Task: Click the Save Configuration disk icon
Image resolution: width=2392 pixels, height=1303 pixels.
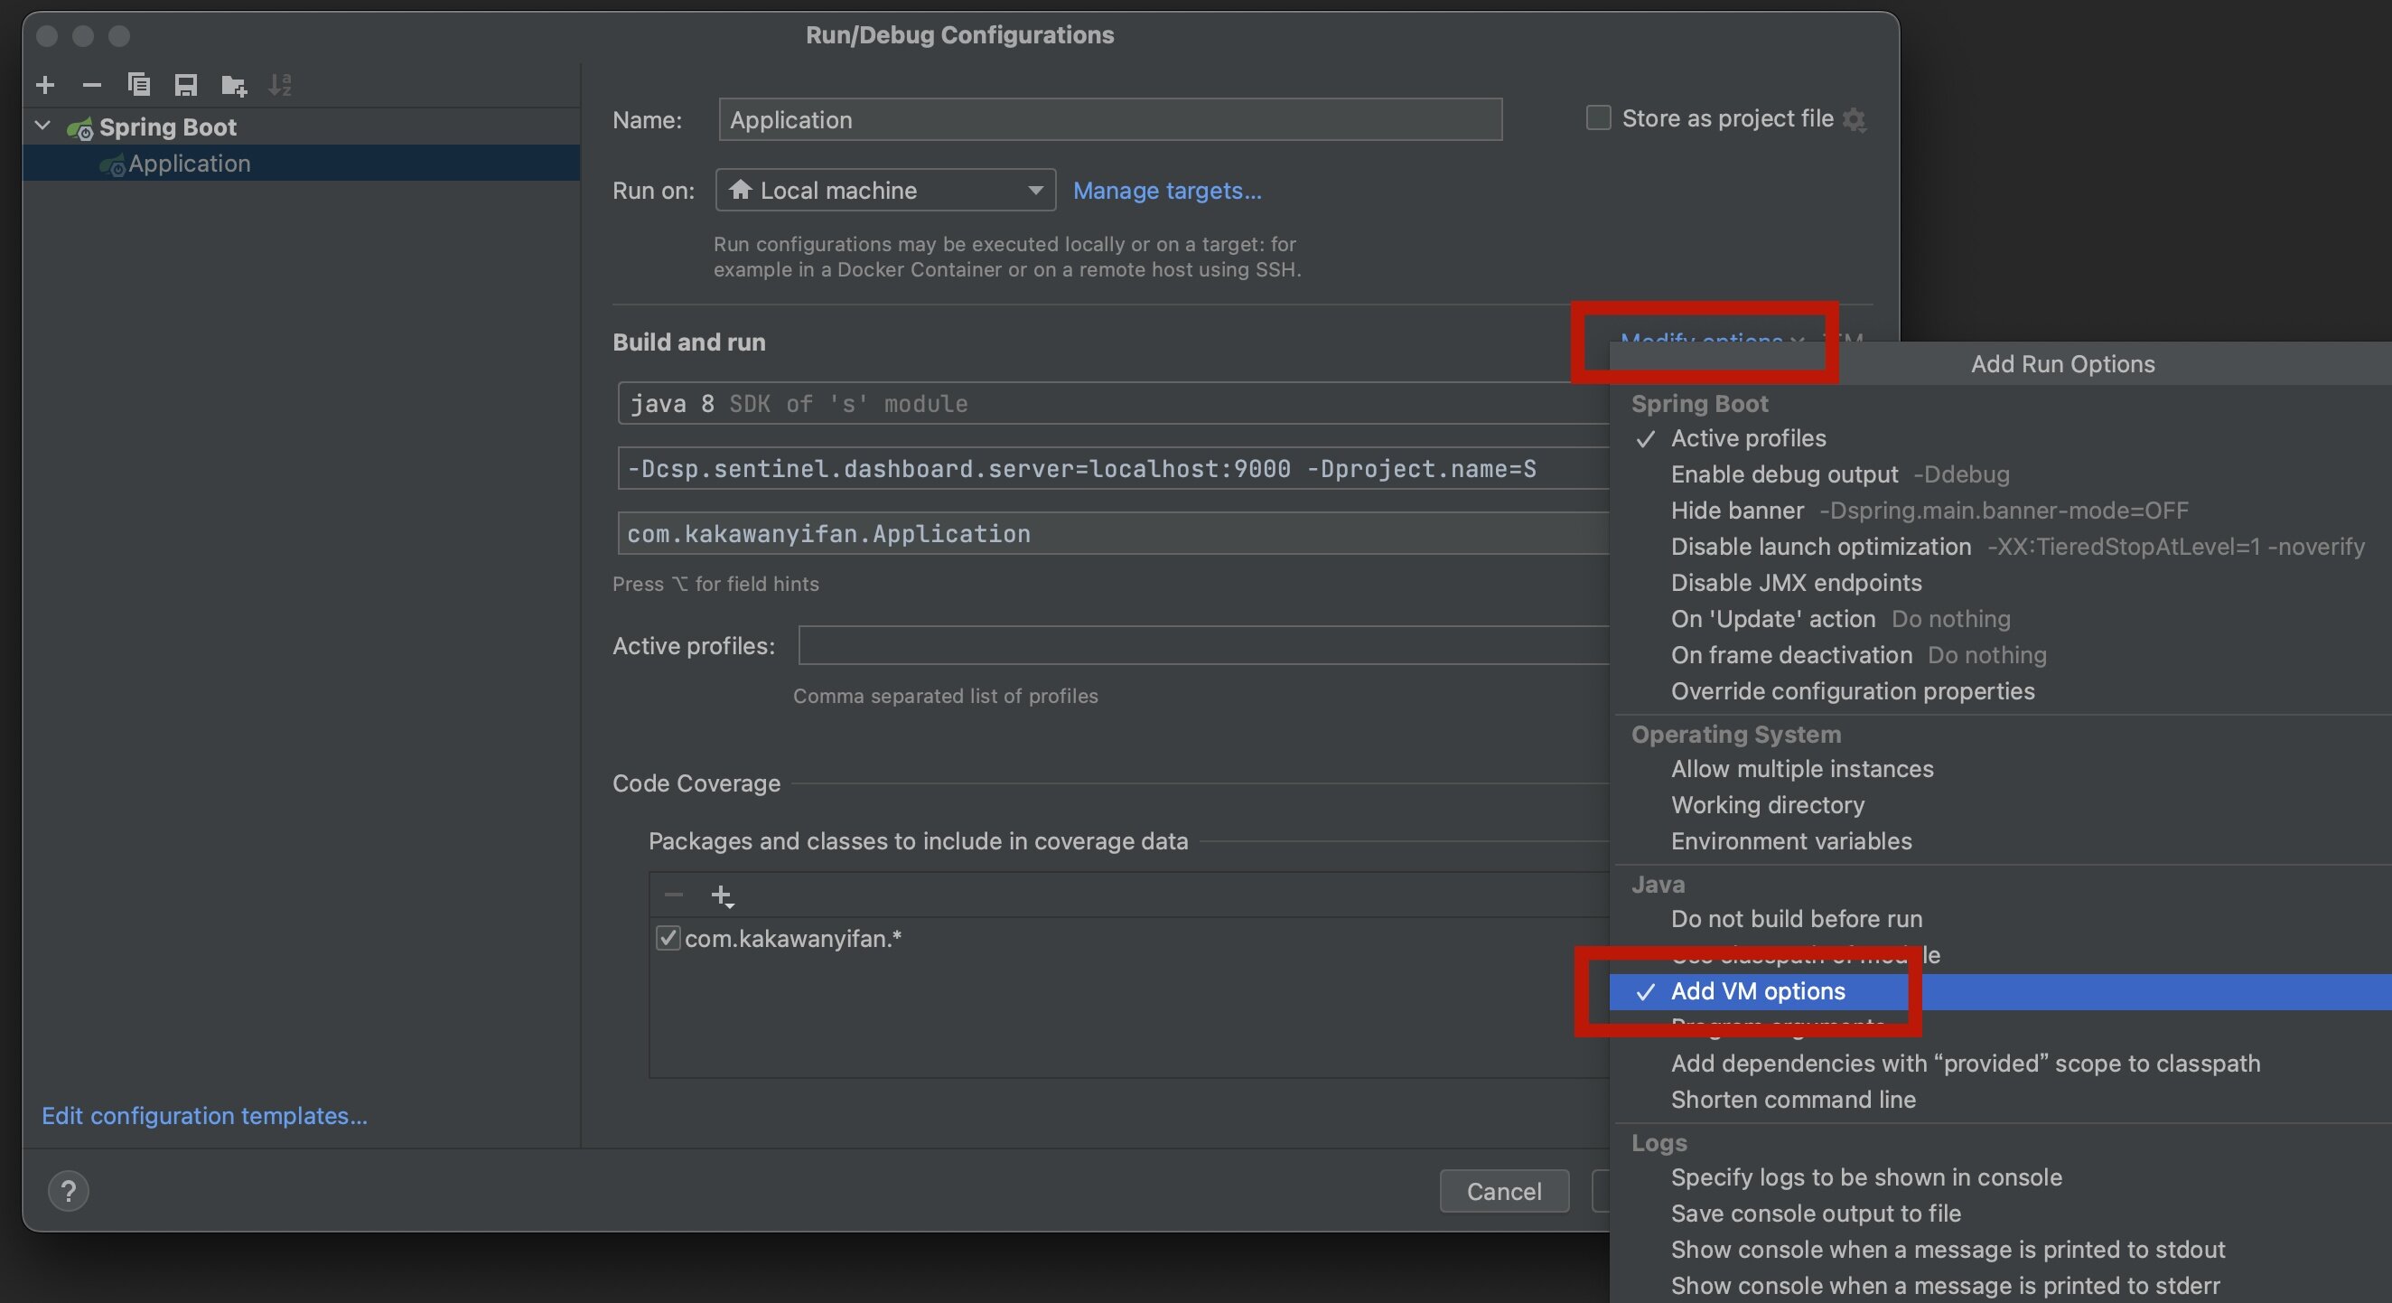Action: (186, 86)
